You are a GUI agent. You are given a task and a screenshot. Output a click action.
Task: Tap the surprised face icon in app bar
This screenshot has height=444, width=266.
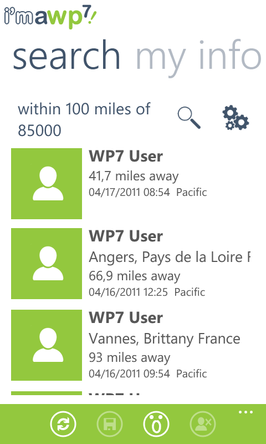[156, 425]
